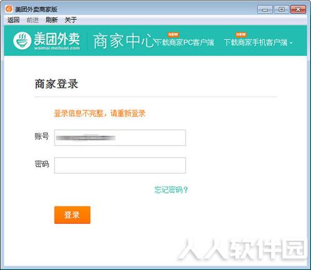Click the orange 登录 button
311x270 pixels.
point(72,215)
